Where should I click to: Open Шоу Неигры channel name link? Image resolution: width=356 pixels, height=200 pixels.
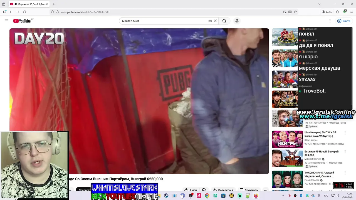pyautogui.click(x=311, y=140)
